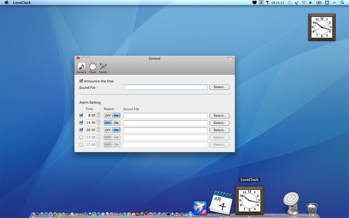Click the battery status icon

point(319,3)
